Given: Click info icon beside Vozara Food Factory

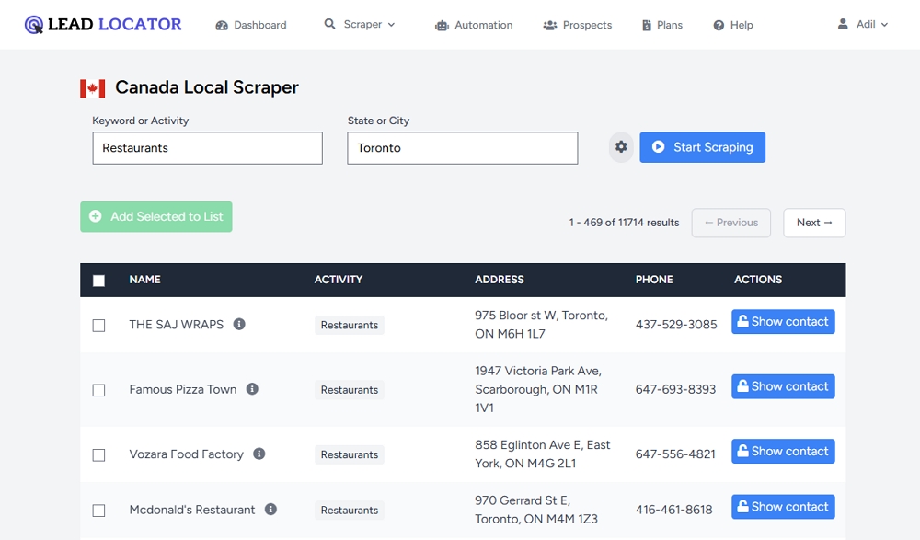Looking at the screenshot, I should [x=259, y=454].
